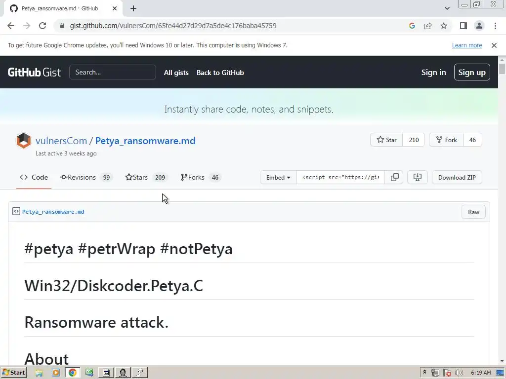Switch to the Revisions tab
Image resolution: width=506 pixels, height=379 pixels.
click(86, 177)
